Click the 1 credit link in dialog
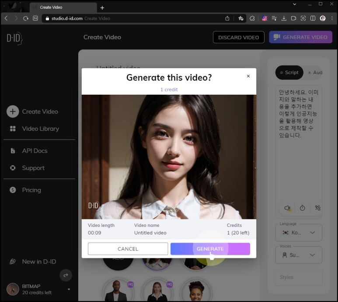 tap(169, 89)
